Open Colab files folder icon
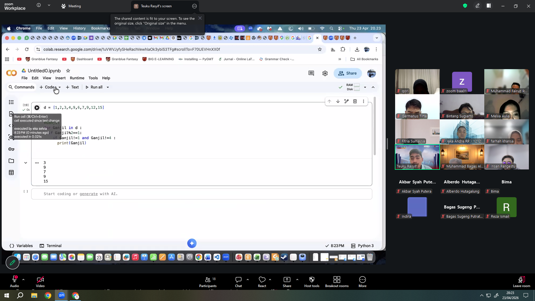 tap(11, 161)
